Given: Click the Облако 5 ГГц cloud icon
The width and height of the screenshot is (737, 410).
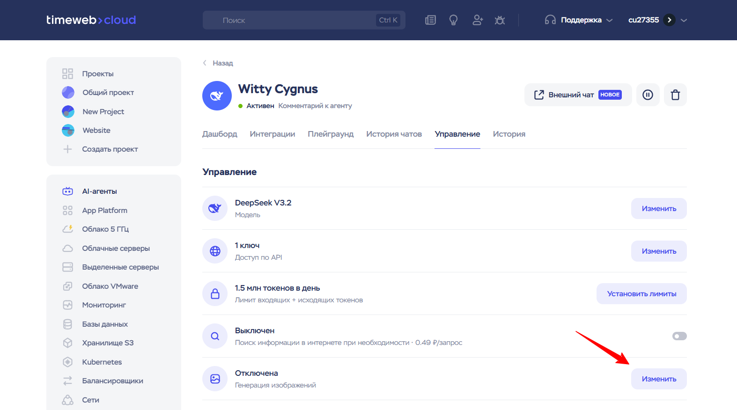Looking at the screenshot, I should [x=68, y=229].
